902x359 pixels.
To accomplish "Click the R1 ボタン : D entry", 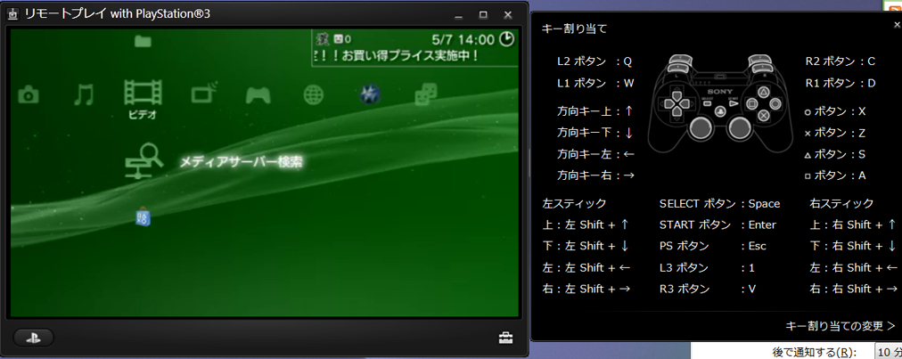I will [840, 84].
